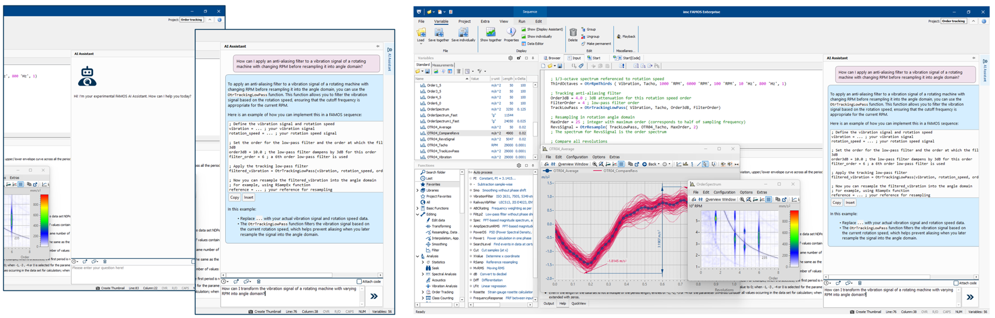Click 'Please enter your question here' field
This screenshot has width=995, height=318.
tap(132, 275)
